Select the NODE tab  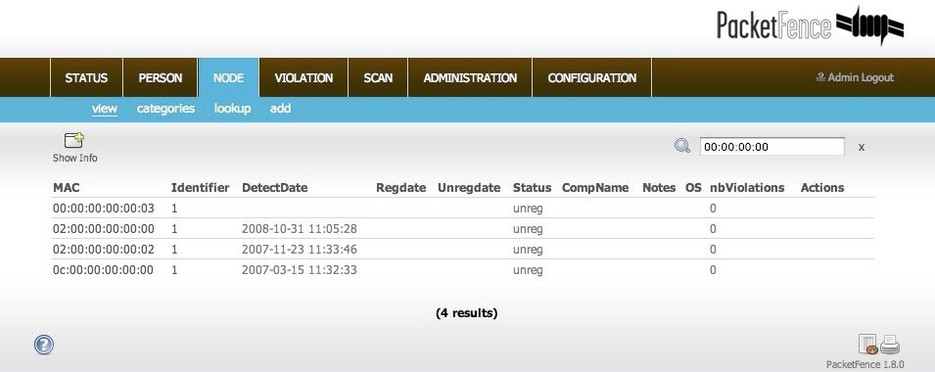coord(228,77)
